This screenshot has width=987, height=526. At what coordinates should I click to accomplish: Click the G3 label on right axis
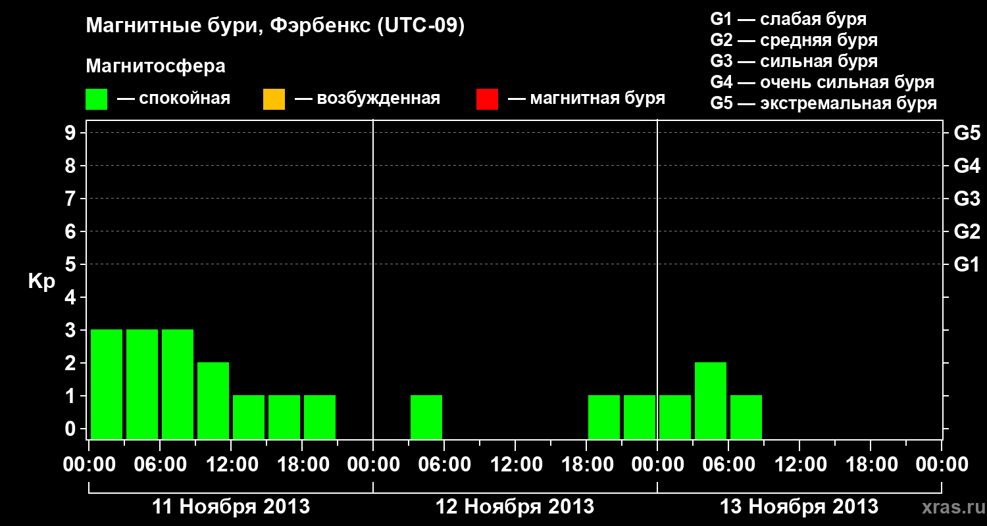click(967, 199)
